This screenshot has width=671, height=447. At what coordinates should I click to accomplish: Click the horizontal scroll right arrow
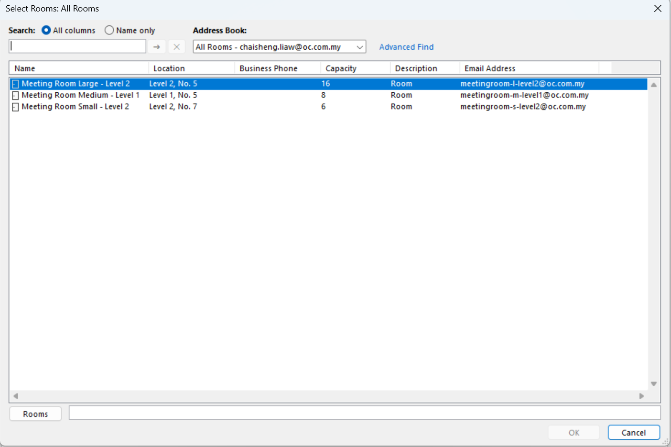pos(641,396)
